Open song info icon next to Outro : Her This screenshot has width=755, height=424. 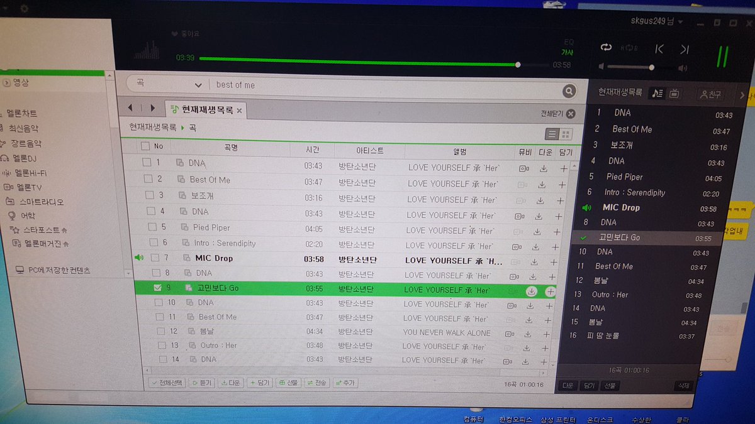pos(194,345)
